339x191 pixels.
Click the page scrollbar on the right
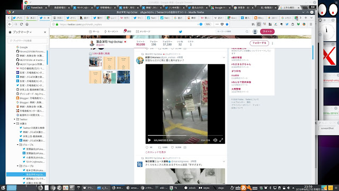(313, 53)
